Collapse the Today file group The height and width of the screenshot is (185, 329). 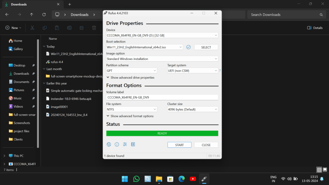44,46
